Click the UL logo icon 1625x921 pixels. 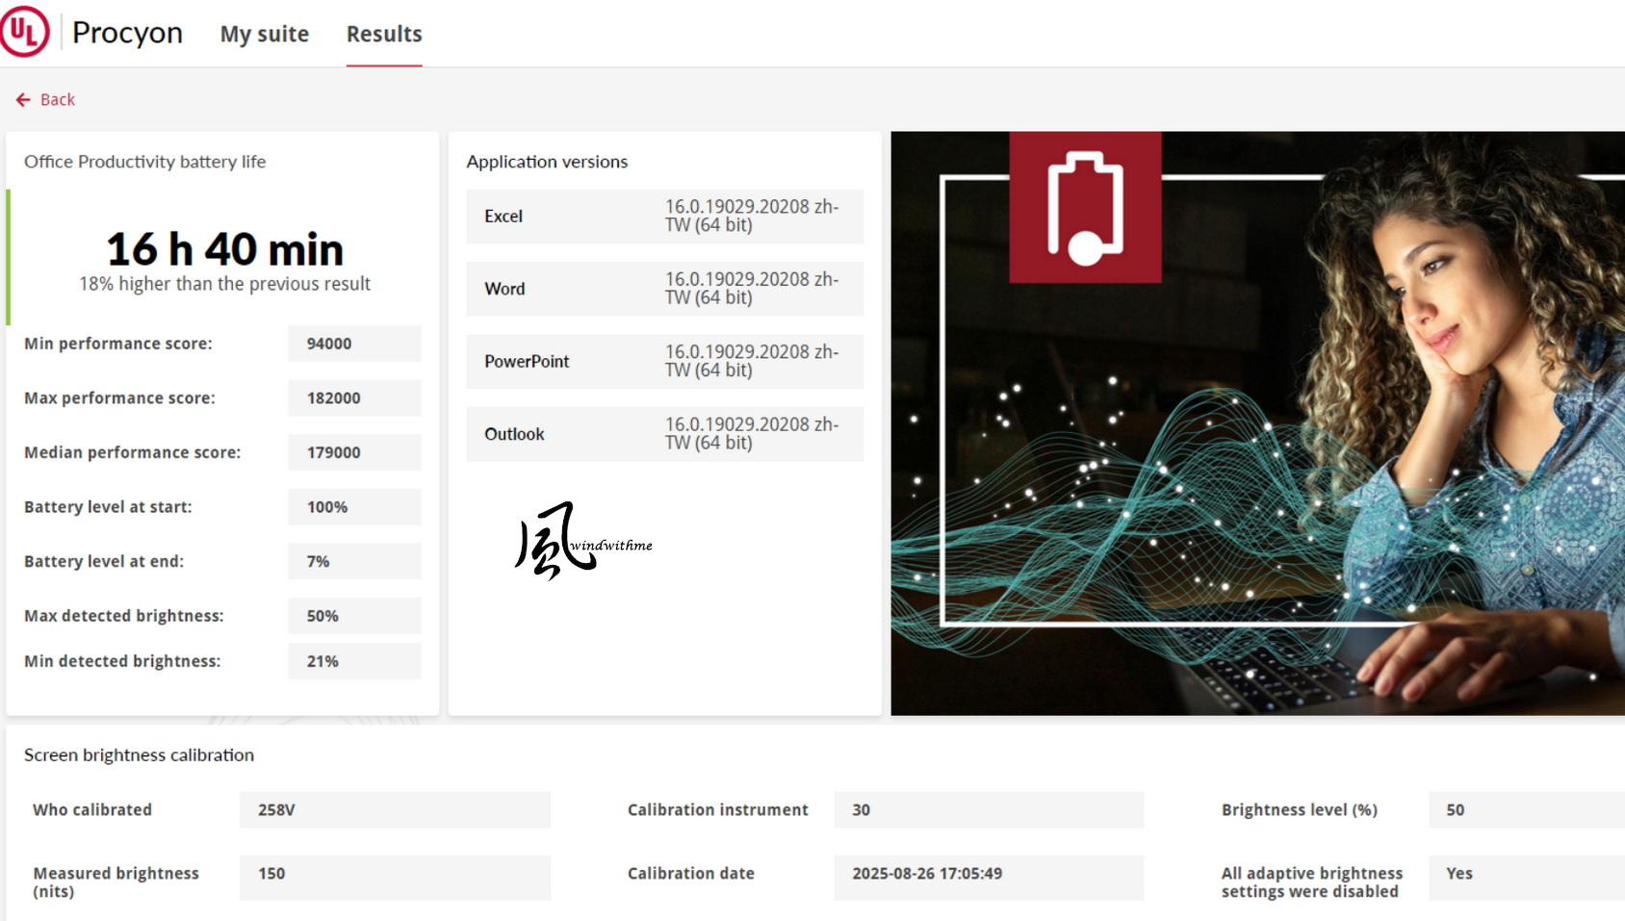pyautogui.click(x=24, y=31)
